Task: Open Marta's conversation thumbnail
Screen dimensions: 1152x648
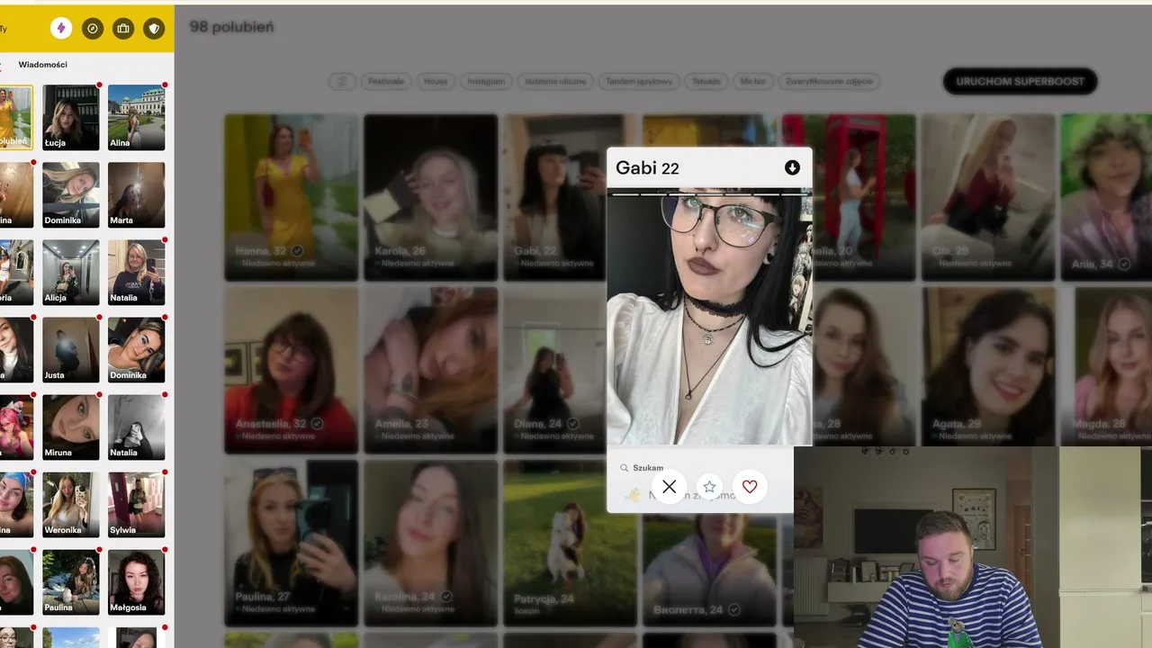Action: [x=137, y=194]
